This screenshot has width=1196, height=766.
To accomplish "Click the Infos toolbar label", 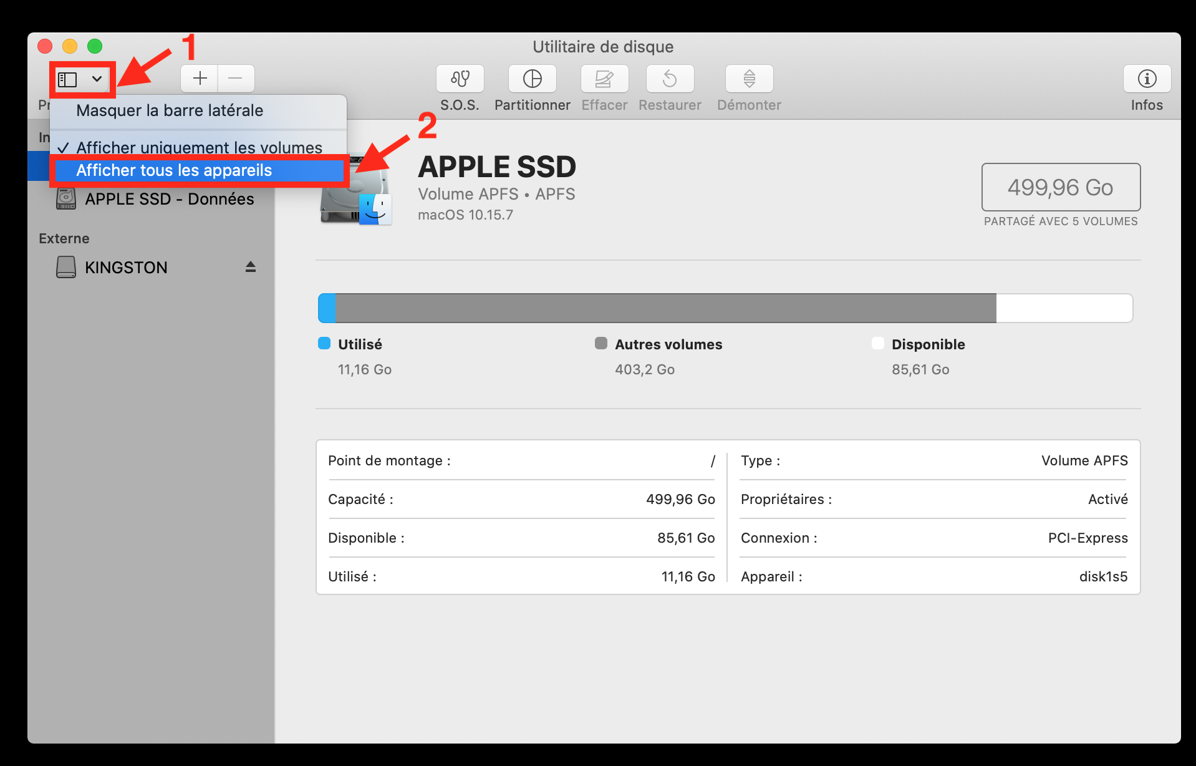I will 1147,105.
